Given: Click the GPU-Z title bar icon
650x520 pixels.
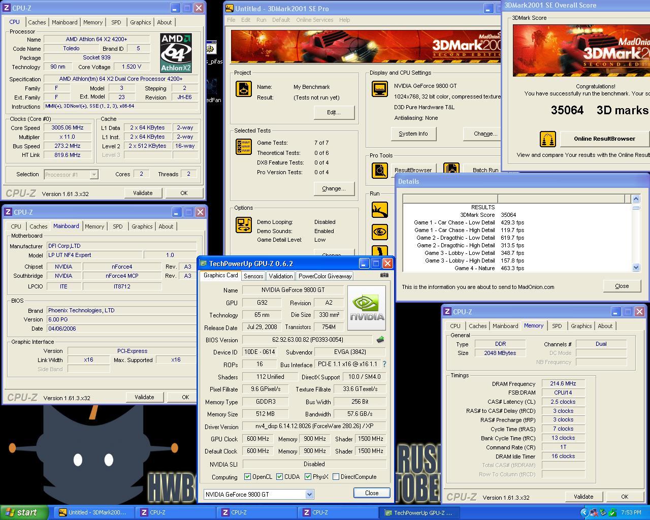Looking at the screenshot, I should pos(204,263).
